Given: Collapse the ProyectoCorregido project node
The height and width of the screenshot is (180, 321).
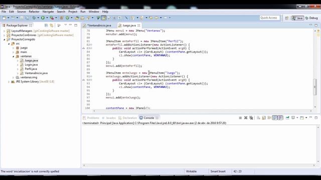Looking at the screenshot, I should pyautogui.click(x=5, y=39).
